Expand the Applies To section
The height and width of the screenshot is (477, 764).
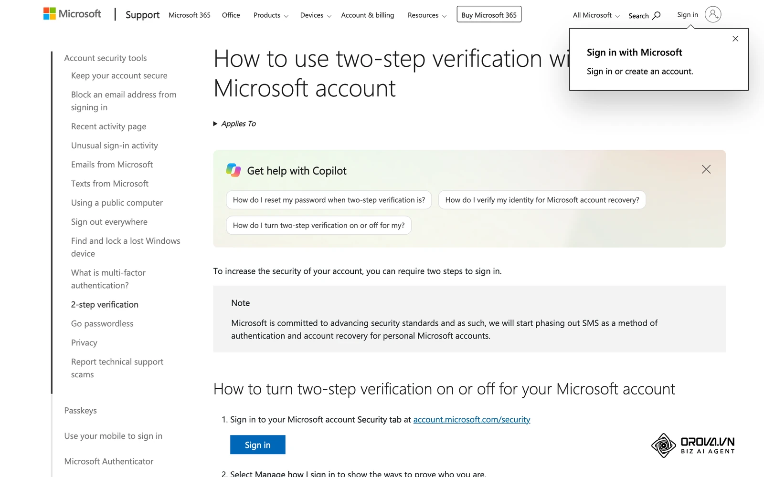pyautogui.click(x=234, y=124)
